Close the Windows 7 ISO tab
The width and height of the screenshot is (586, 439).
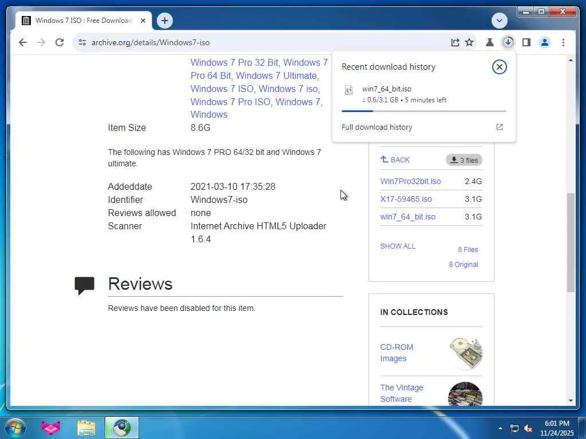142,21
